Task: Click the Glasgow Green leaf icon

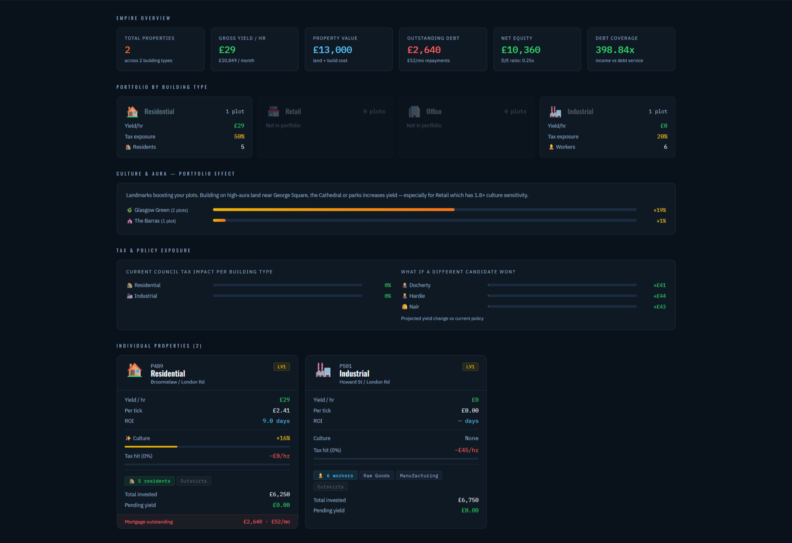Action: pos(130,210)
